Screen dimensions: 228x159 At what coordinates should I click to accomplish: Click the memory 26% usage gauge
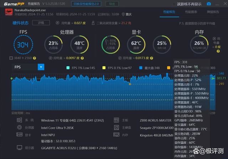click(199, 44)
